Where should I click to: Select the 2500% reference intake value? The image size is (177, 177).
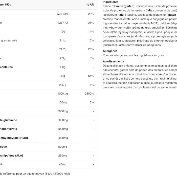tap(90, 94)
